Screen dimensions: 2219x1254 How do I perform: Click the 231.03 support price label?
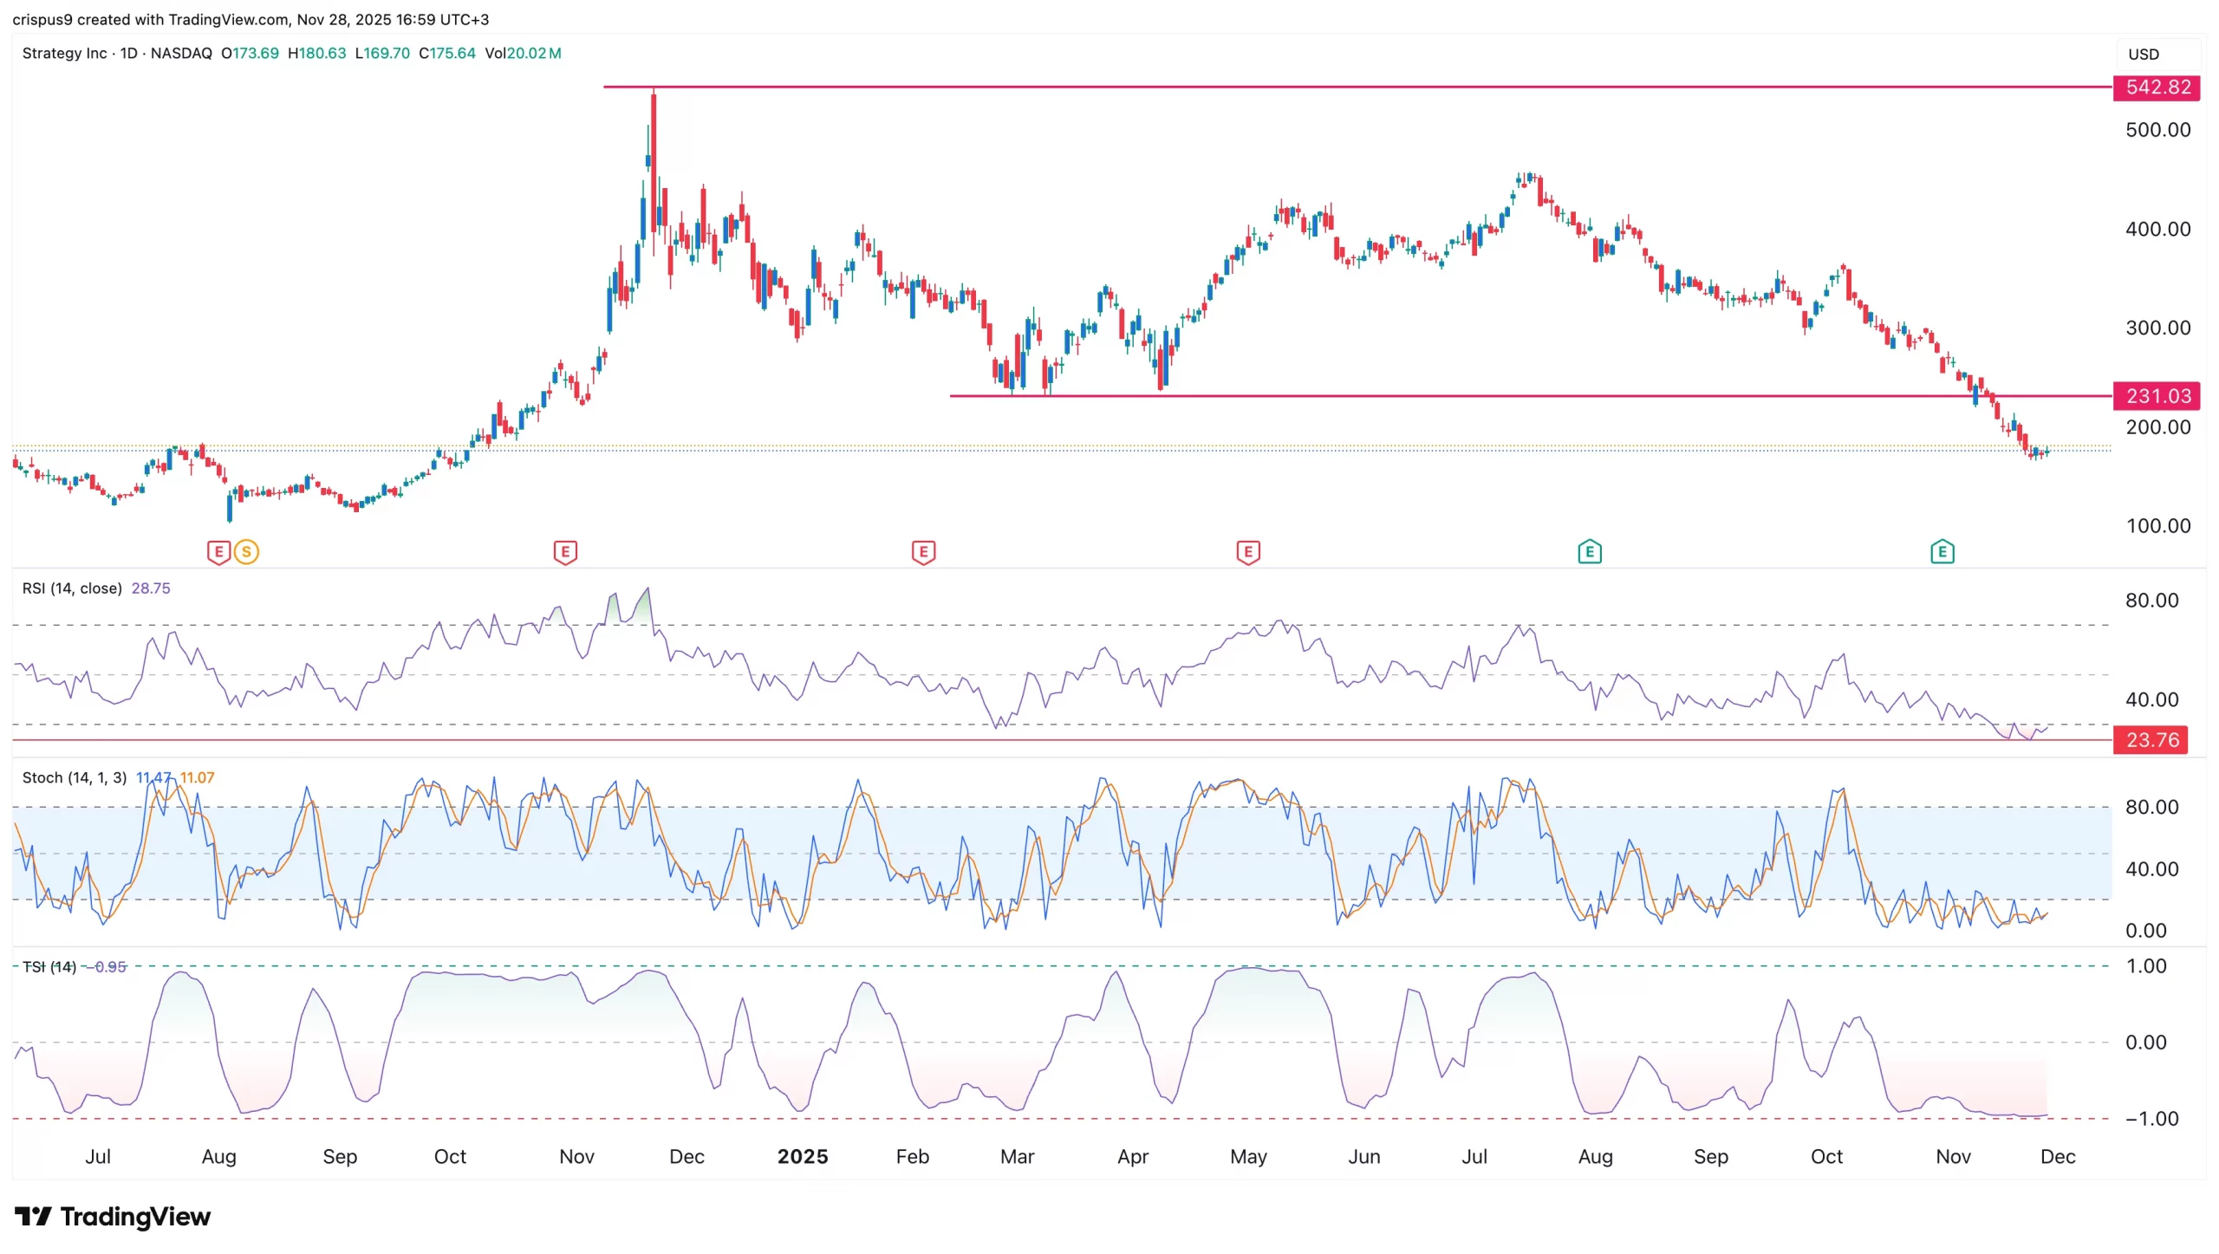point(2157,396)
